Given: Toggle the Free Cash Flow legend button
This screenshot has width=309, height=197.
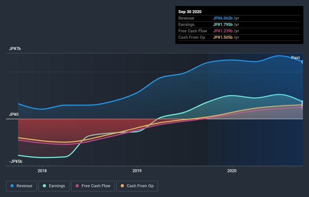Looking at the screenshot, I should click(x=93, y=186).
